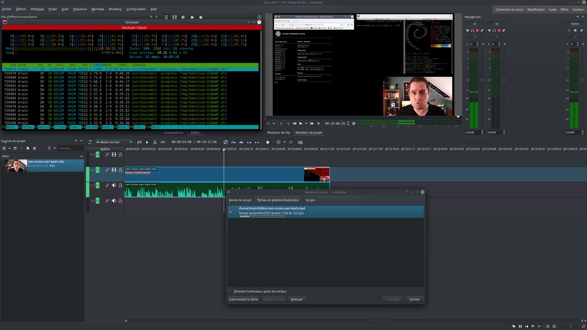Click the red delete clip icon in project bin

tap(22, 148)
